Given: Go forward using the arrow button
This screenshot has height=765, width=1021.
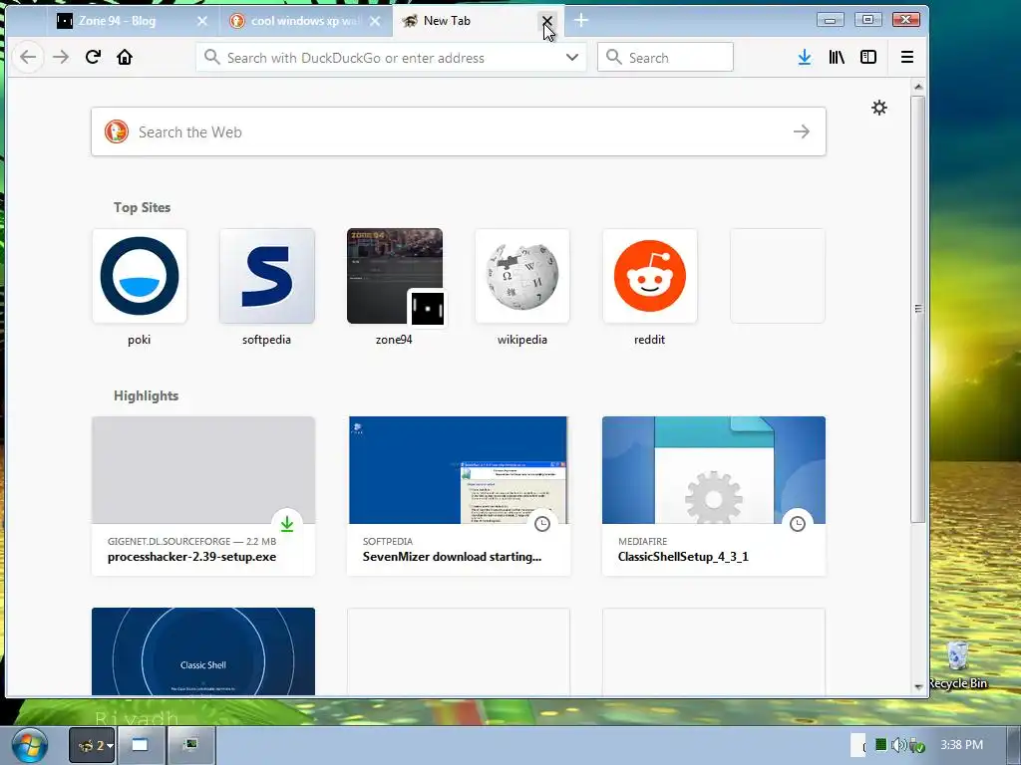Looking at the screenshot, I should point(61,57).
